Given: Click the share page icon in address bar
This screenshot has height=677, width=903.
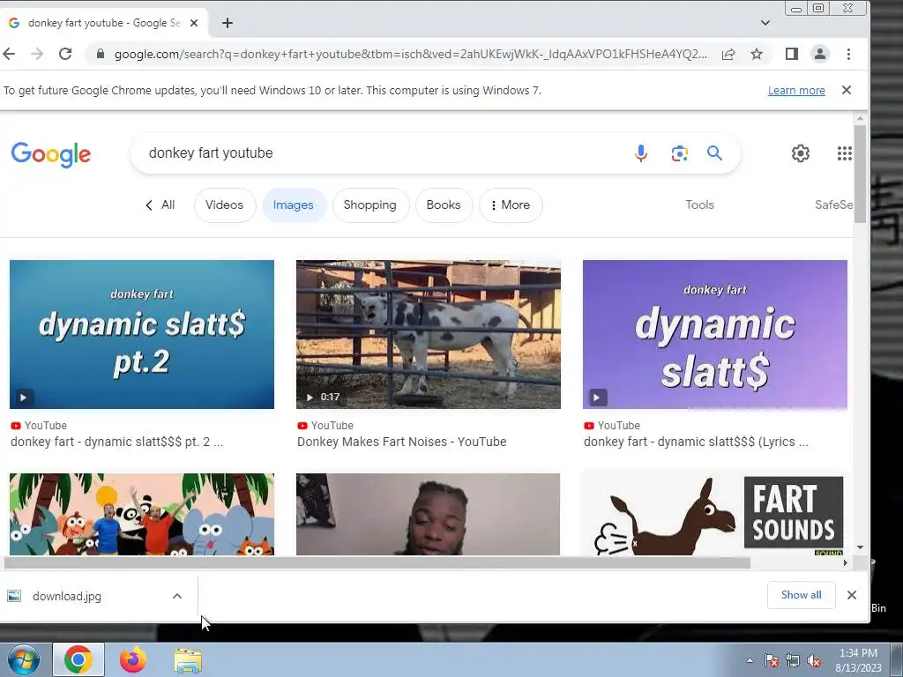Looking at the screenshot, I should point(728,54).
